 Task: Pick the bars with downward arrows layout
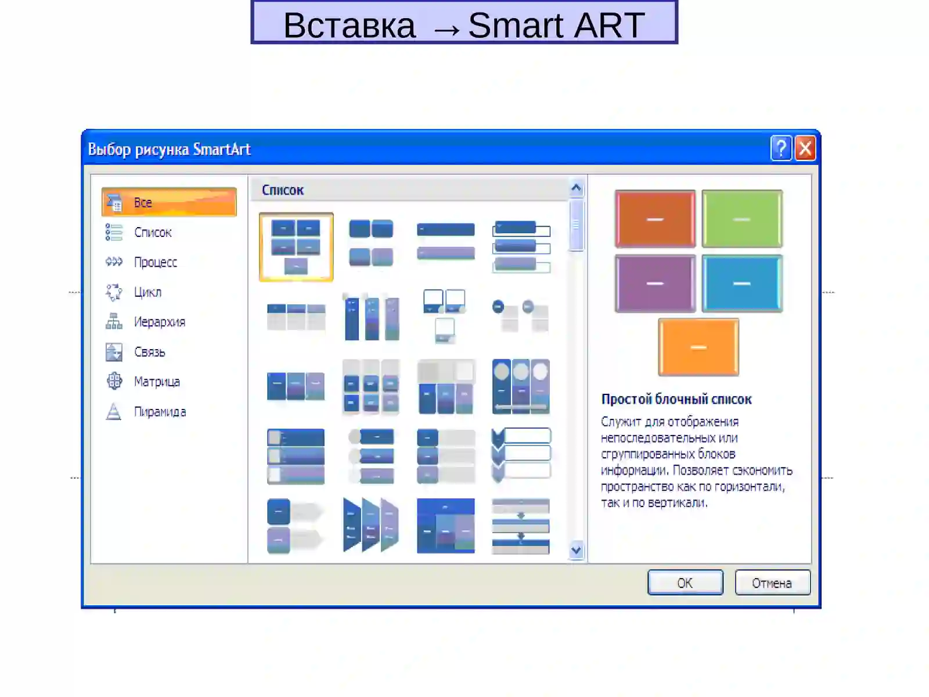tap(521, 526)
